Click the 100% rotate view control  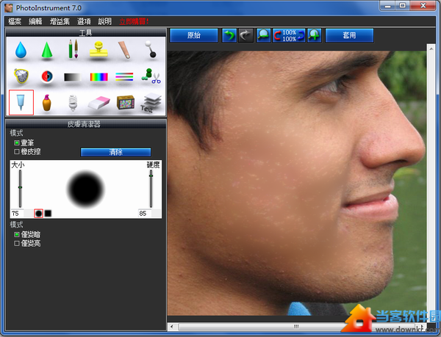(x=289, y=36)
